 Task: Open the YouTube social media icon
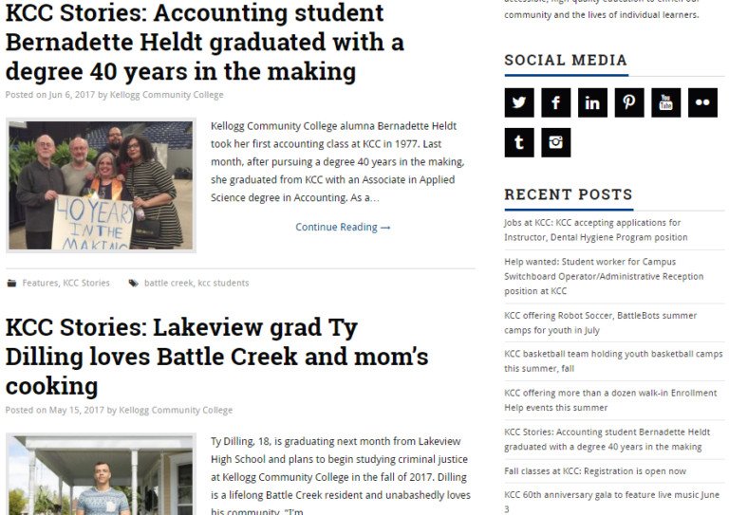pyautogui.click(x=665, y=102)
